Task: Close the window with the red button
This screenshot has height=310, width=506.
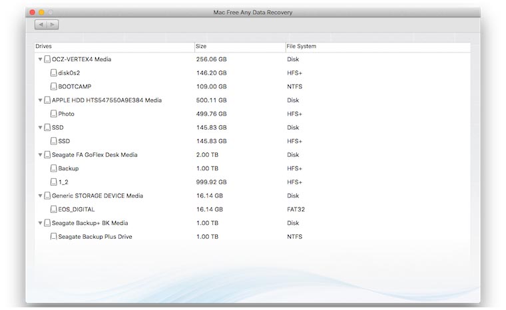Action: [32, 12]
